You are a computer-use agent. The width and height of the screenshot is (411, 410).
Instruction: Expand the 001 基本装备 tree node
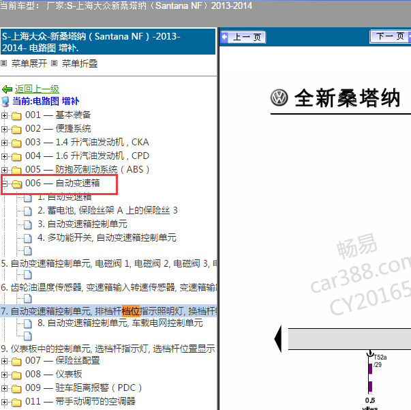click(x=4, y=115)
